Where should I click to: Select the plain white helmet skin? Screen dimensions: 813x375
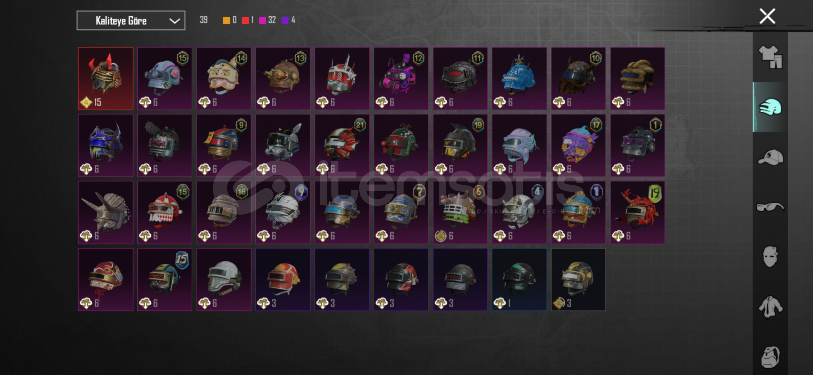tap(224, 279)
